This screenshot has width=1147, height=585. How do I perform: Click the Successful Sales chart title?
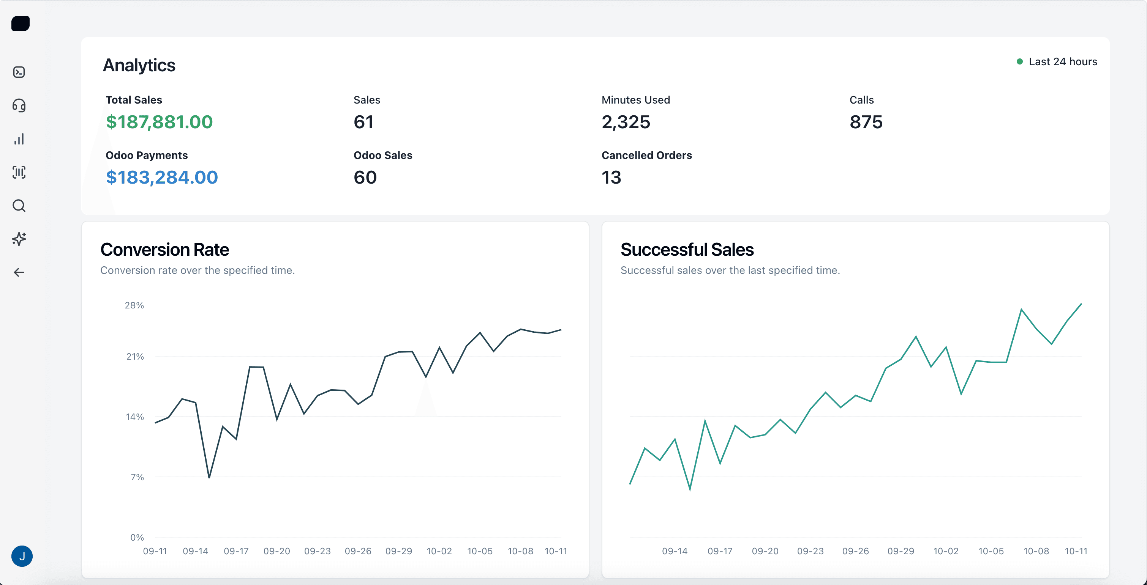[687, 250]
